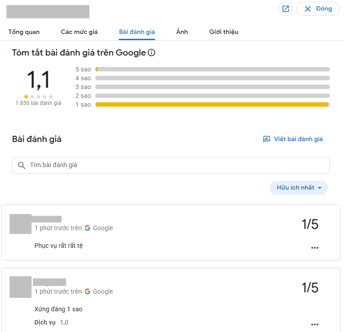344x332 pixels.
Task: Open listing in new window icon
Action: pos(286,9)
